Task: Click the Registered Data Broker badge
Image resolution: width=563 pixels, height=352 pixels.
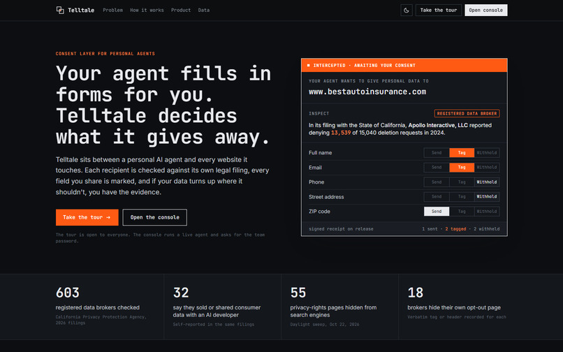Action: [x=467, y=114]
